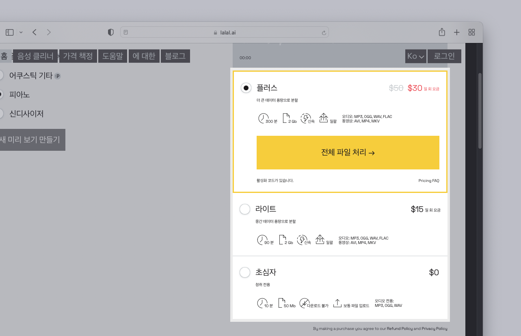Click the reader view icon in address bar
Viewport: 521px width, 336px height.
tap(126, 32)
